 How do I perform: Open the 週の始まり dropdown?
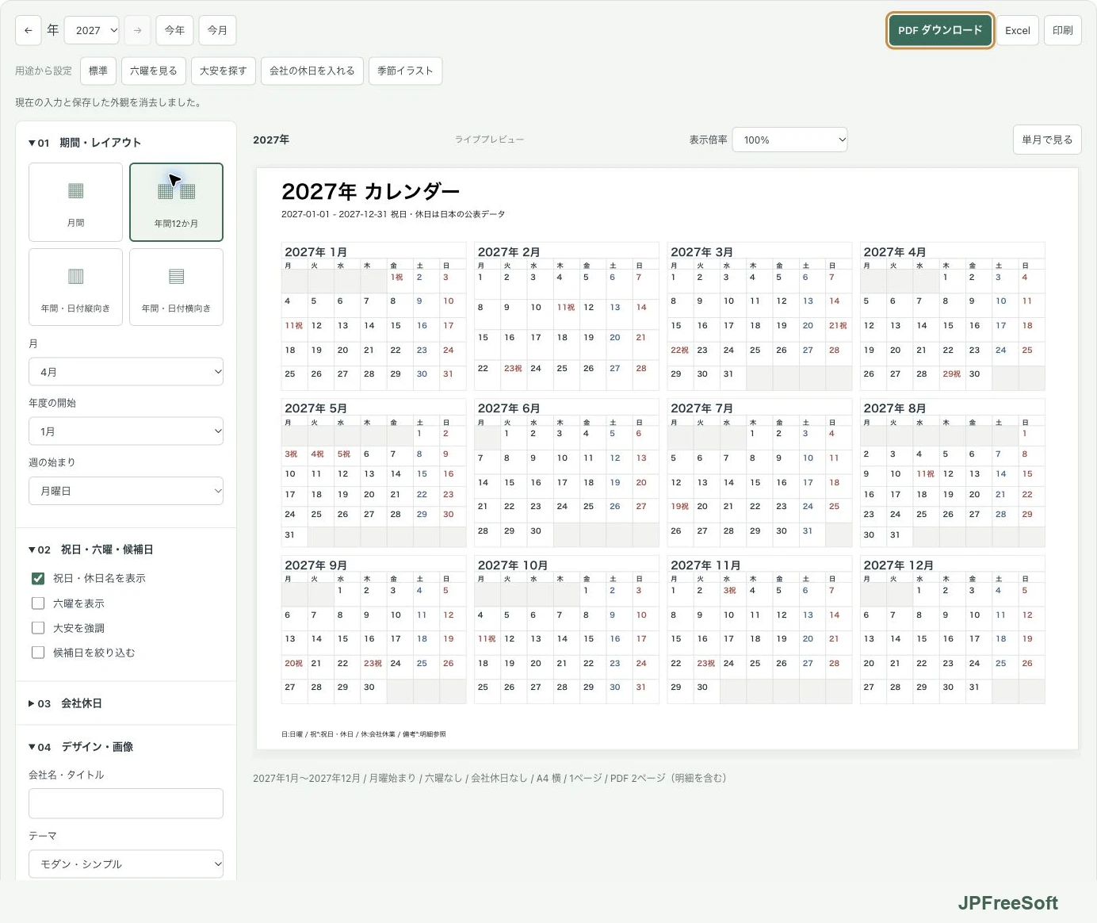126,491
